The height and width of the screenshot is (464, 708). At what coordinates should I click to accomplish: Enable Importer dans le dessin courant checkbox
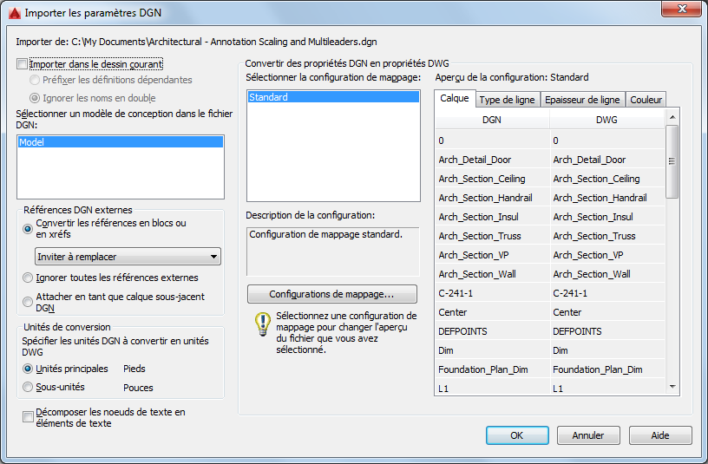point(22,64)
